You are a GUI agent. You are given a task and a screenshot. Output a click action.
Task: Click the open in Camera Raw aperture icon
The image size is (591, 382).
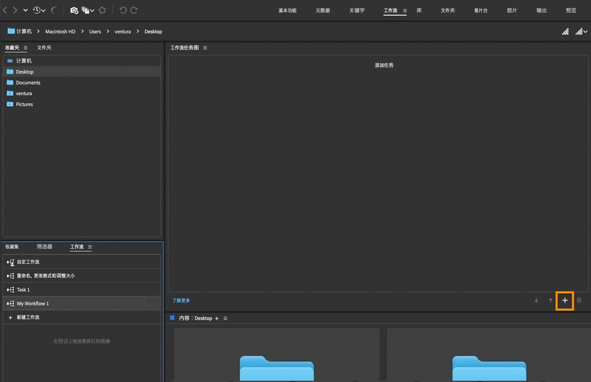coord(102,10)
